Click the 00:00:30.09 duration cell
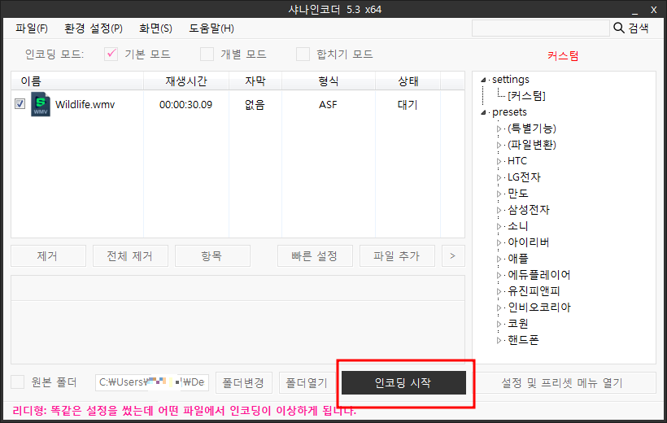The width and height of the screenshot is (667, 423). click(186, 105)
